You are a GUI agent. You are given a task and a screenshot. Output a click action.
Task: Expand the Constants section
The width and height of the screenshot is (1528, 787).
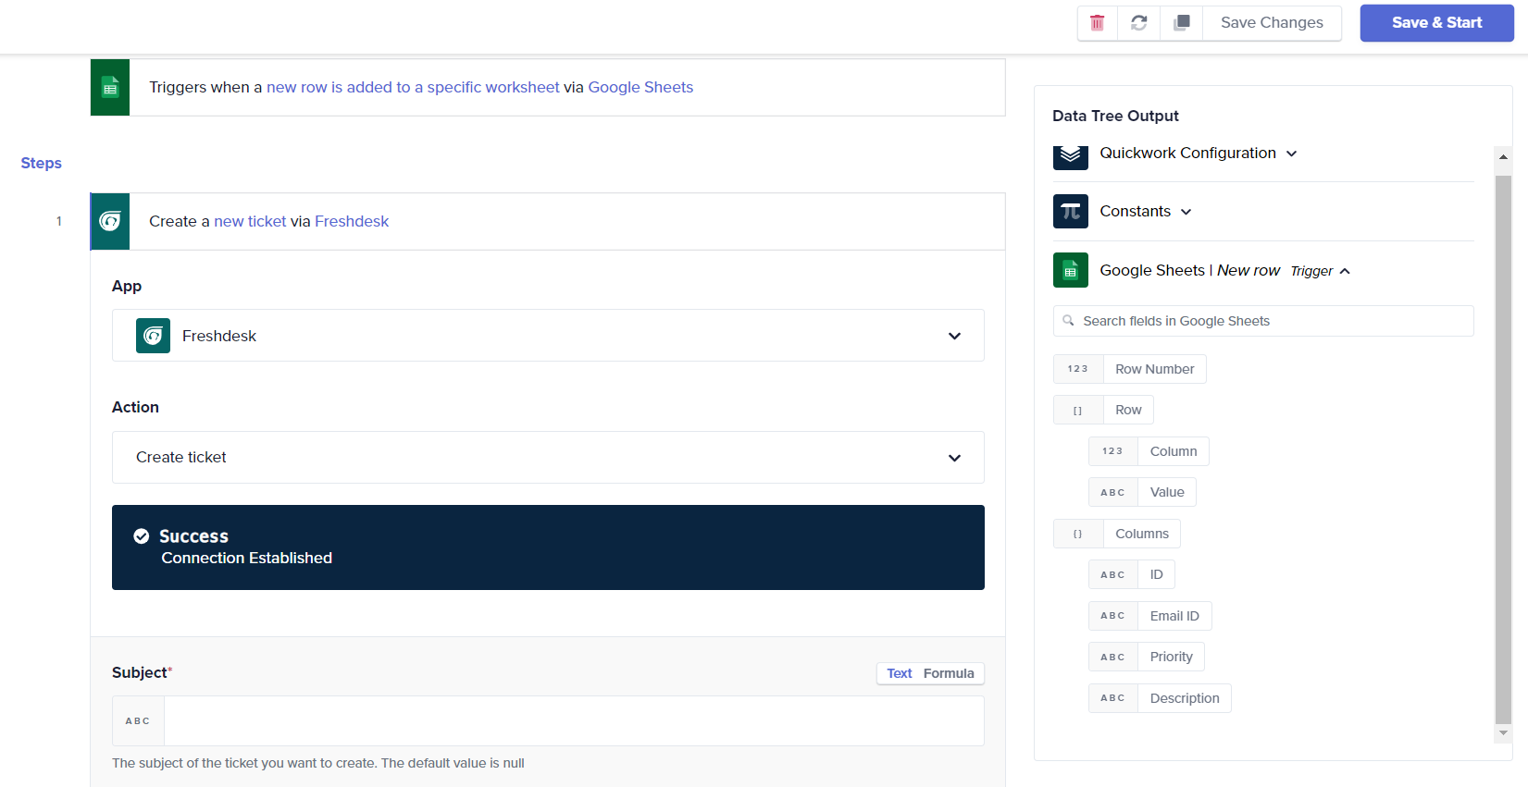point(1186,212)
